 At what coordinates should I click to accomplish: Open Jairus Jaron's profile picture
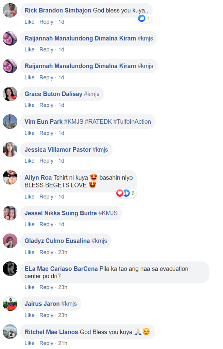(10, 304)
